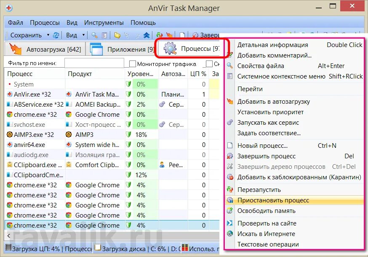Toggle the Мониторинг трафика checkbox

click(x=133, y=64)
